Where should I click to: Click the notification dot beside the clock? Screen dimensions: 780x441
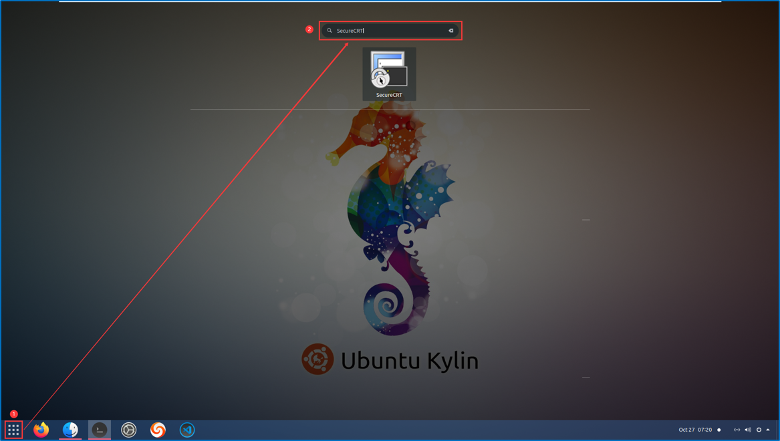(x=719, y=430)
